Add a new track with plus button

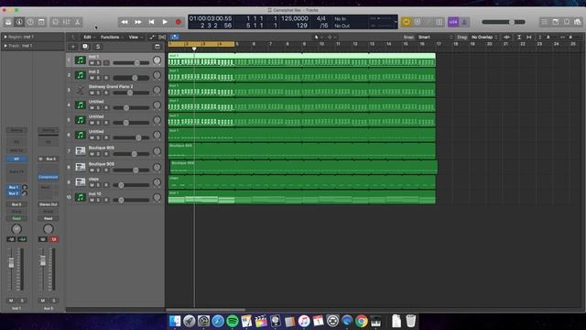tap(73, 47)
